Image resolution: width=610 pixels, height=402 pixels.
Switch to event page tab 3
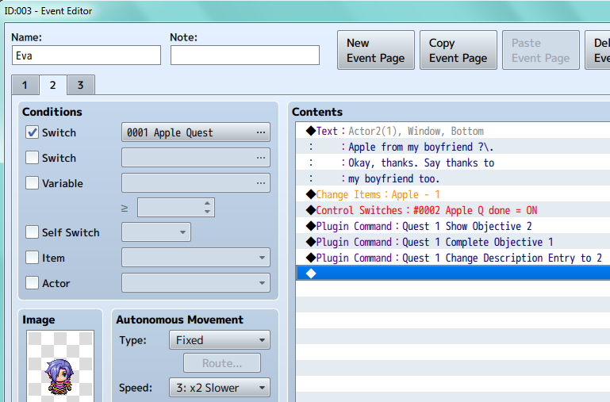(x=81, y=85)
